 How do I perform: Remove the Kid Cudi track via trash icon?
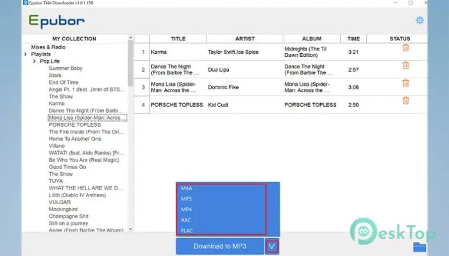[405, 100]
